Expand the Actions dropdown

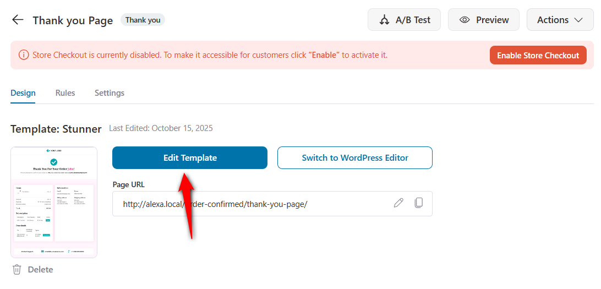(560, 20)
